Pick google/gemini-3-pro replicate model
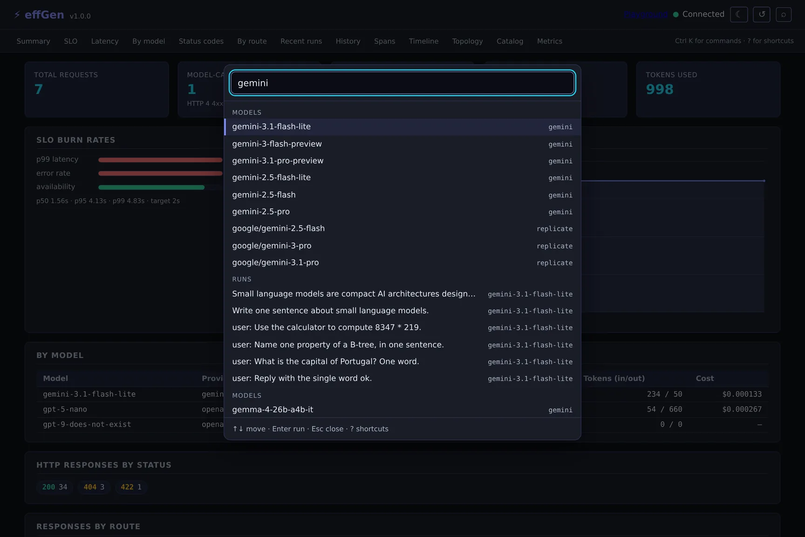This screenshot has width=805, height=537. [402, 246]
